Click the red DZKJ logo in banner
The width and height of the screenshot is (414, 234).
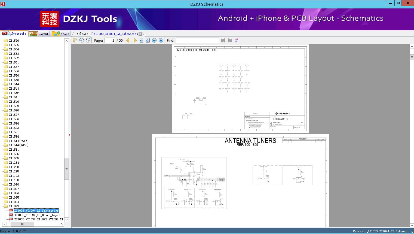point(49,19)
